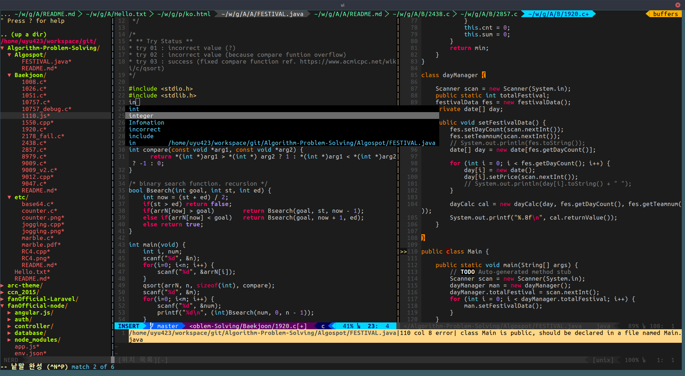Open Hello.txt in the file tree
The image size is (685, 376).
[x=32, y=272]
